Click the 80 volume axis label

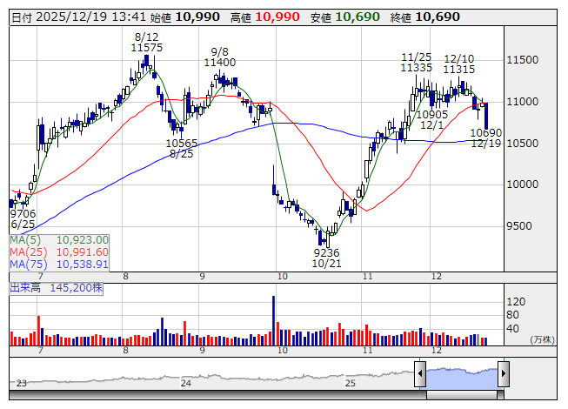tap(512, 315)
